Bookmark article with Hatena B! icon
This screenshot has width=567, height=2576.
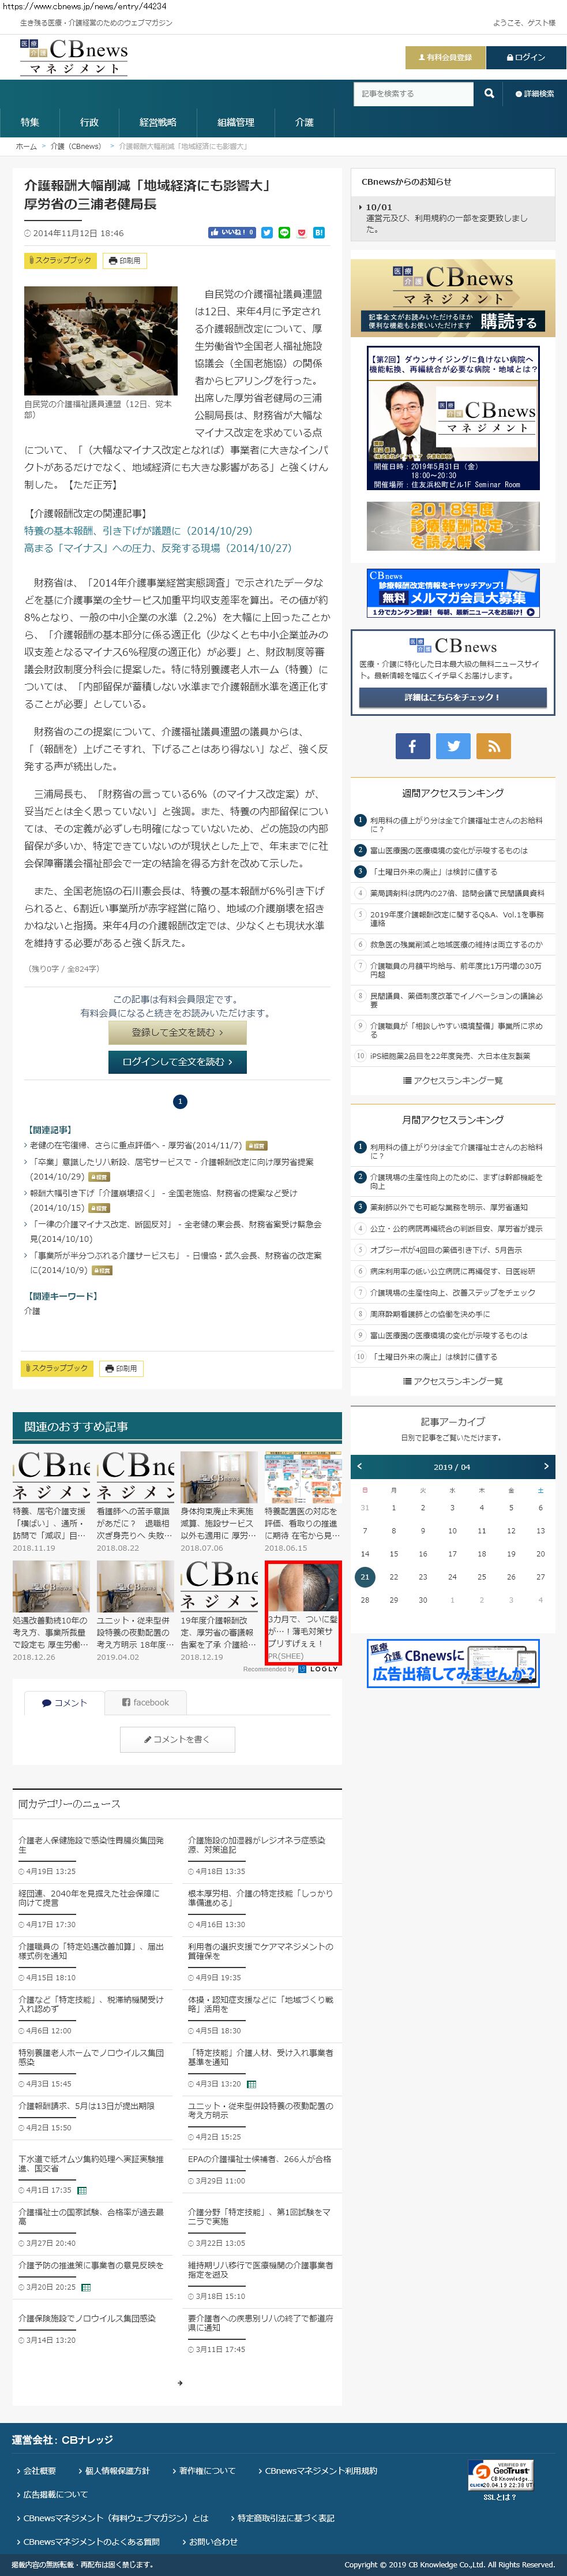tap(318, 233)
